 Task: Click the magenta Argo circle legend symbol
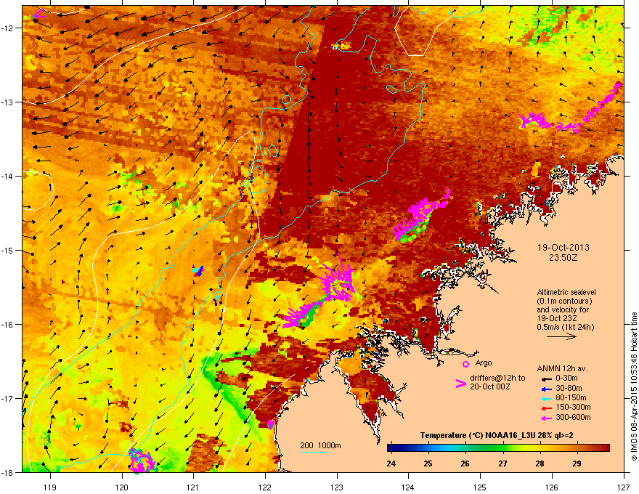465,365
